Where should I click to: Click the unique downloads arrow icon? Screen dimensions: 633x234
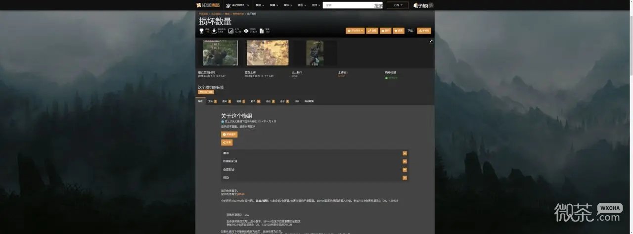click(x=214, y=31)
